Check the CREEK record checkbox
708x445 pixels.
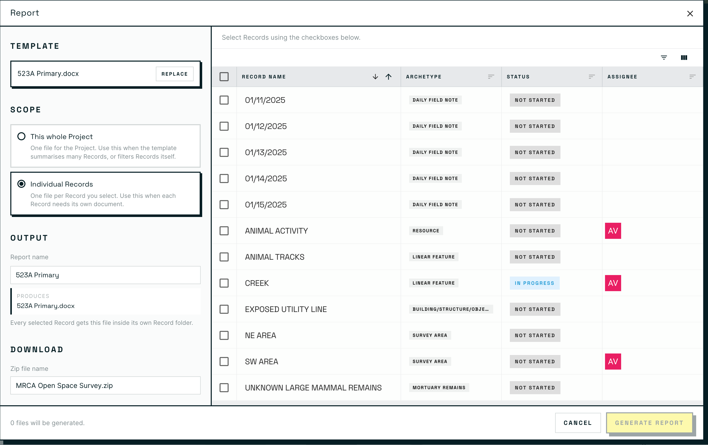pyautogui.click(x=224, y=283)
